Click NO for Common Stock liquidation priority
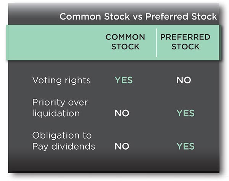 point(122,113)
